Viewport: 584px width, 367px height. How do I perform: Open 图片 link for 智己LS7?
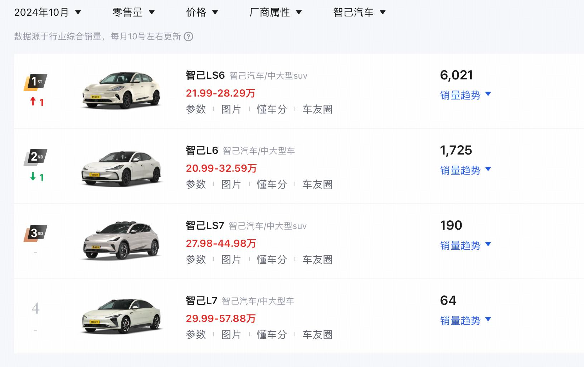click(x=231, y=260)
